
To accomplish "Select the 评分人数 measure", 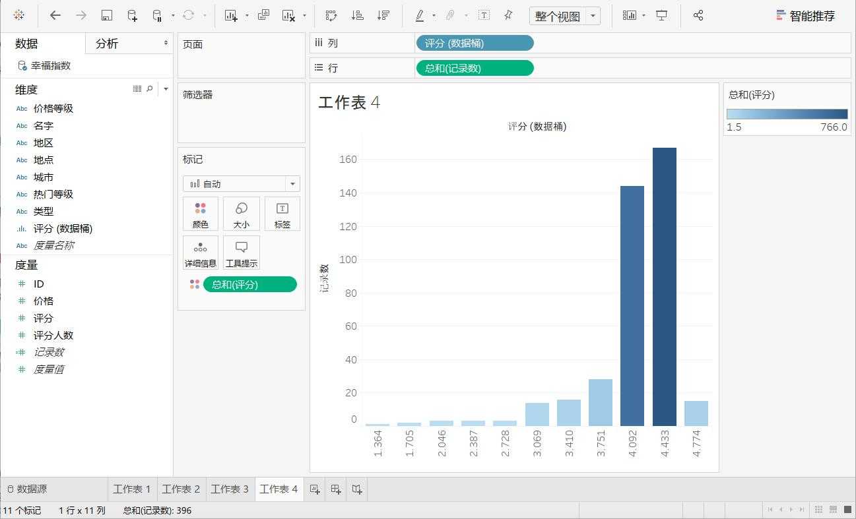I will point(53,335).
